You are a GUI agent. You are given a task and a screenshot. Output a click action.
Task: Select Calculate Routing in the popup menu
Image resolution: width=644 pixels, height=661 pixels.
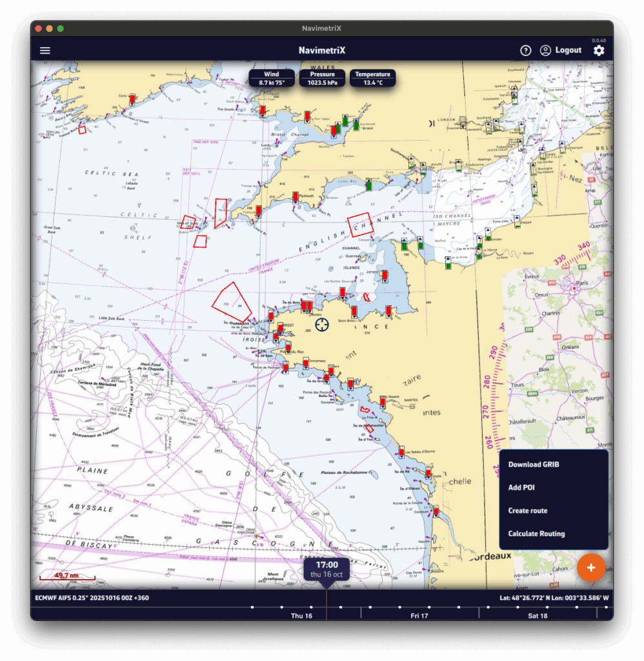coord(536,534)
